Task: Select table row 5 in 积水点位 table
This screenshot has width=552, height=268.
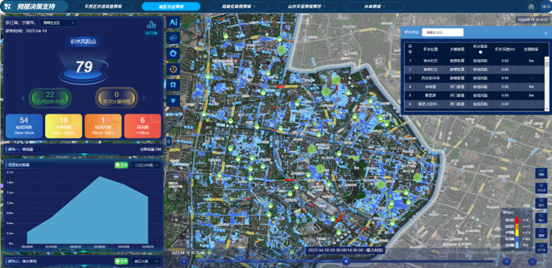Action: (x=475, y=95)
